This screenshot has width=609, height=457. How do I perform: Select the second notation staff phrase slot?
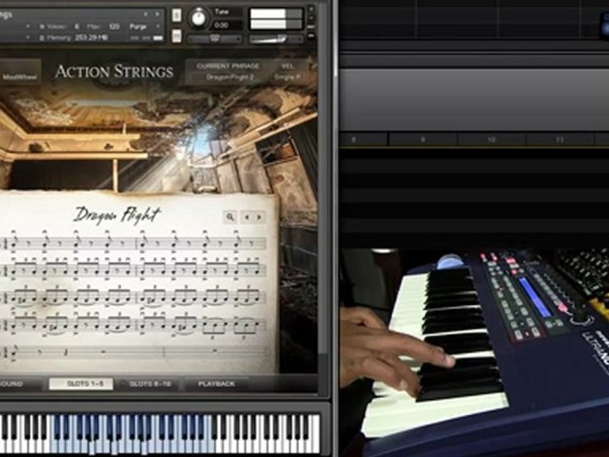tap(134, 269)
